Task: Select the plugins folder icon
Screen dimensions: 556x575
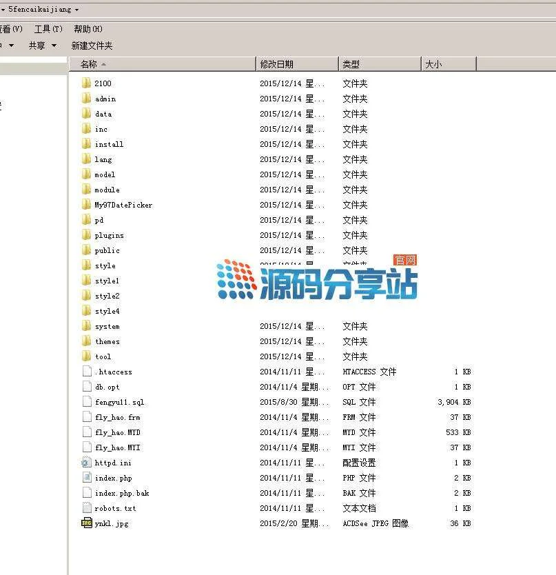Action: (86, 235)
